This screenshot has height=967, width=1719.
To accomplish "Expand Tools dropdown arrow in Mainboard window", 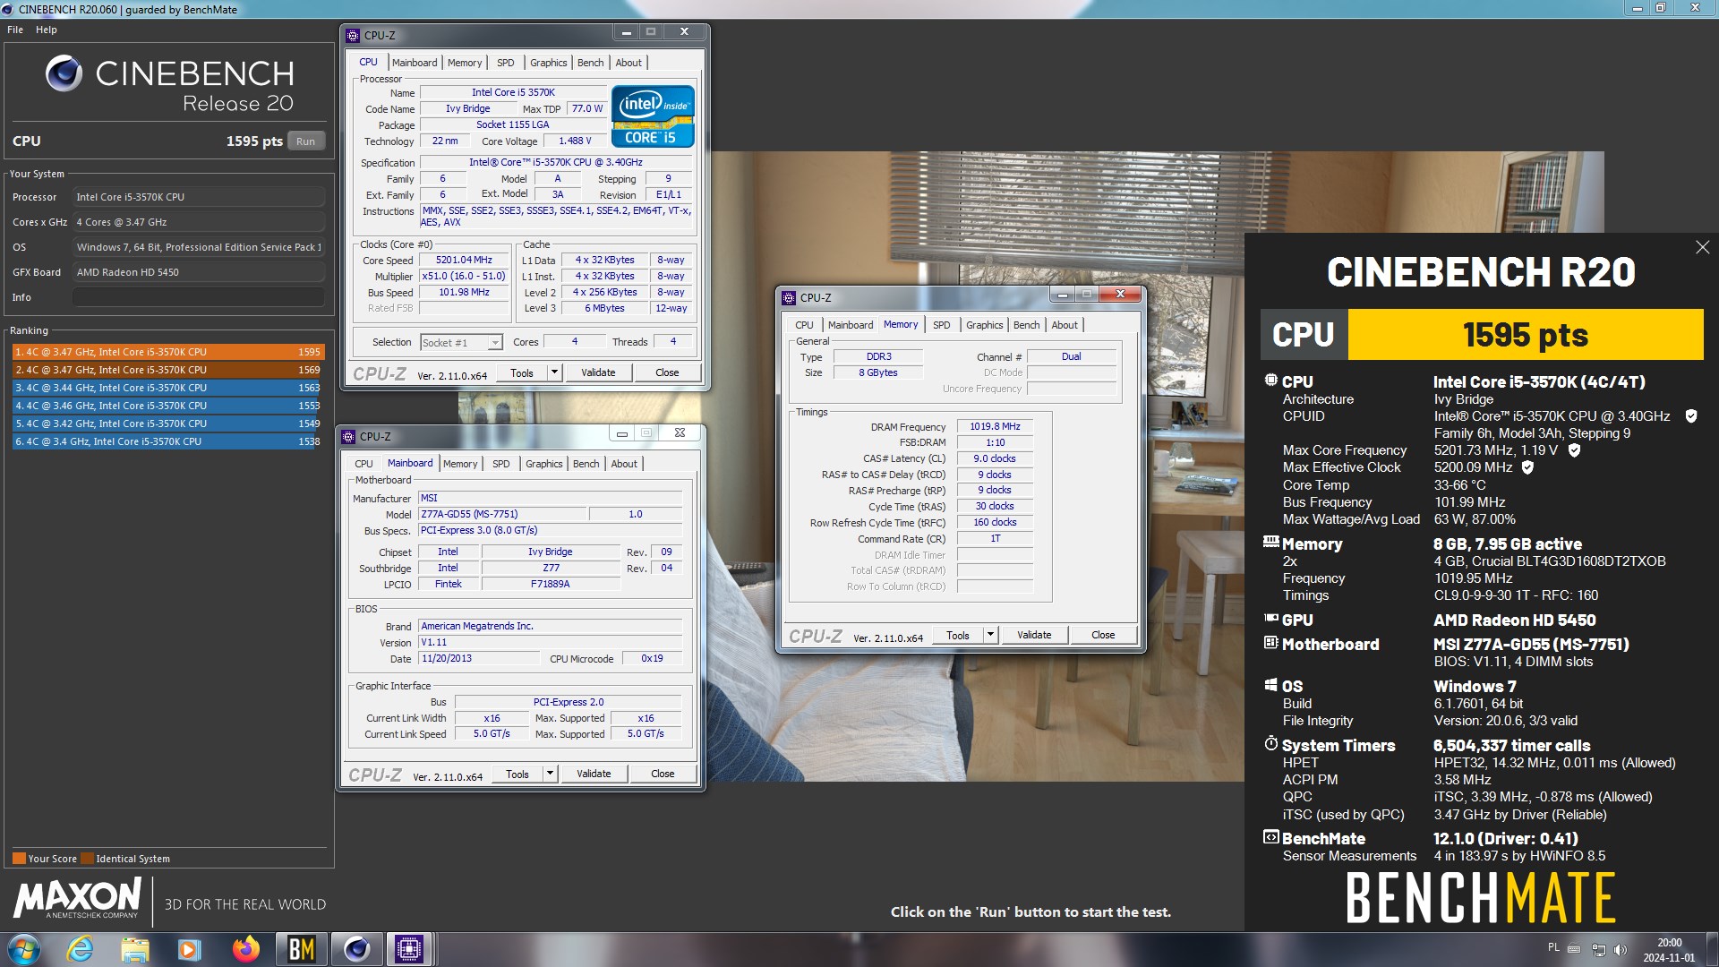I will (x=550, y=774).
